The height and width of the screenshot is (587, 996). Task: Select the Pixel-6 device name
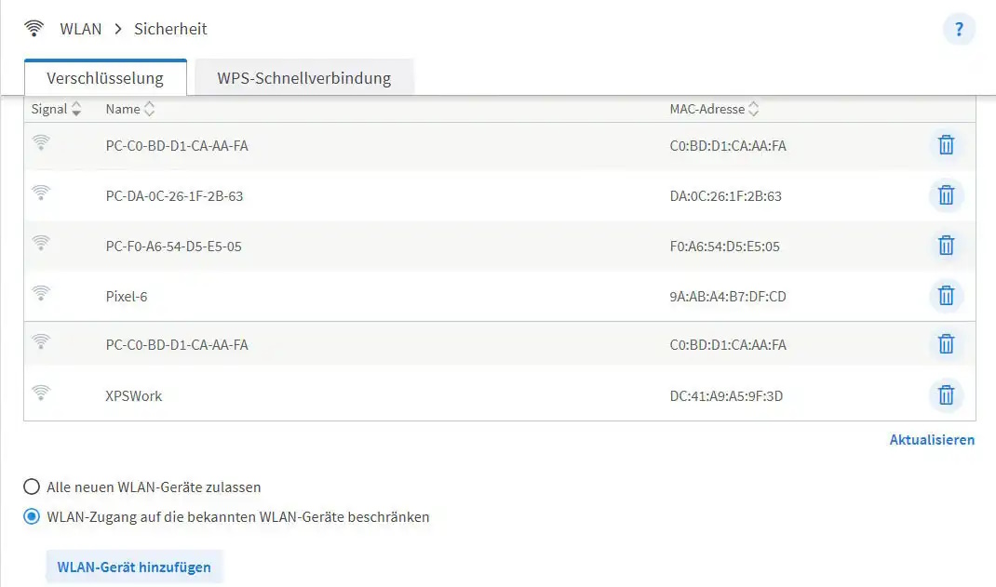coord(127,297)
